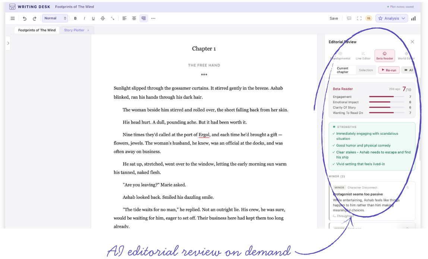Select the Developmental review mode
The height and width of the screenshot is (259, 428).
point(340,56)
